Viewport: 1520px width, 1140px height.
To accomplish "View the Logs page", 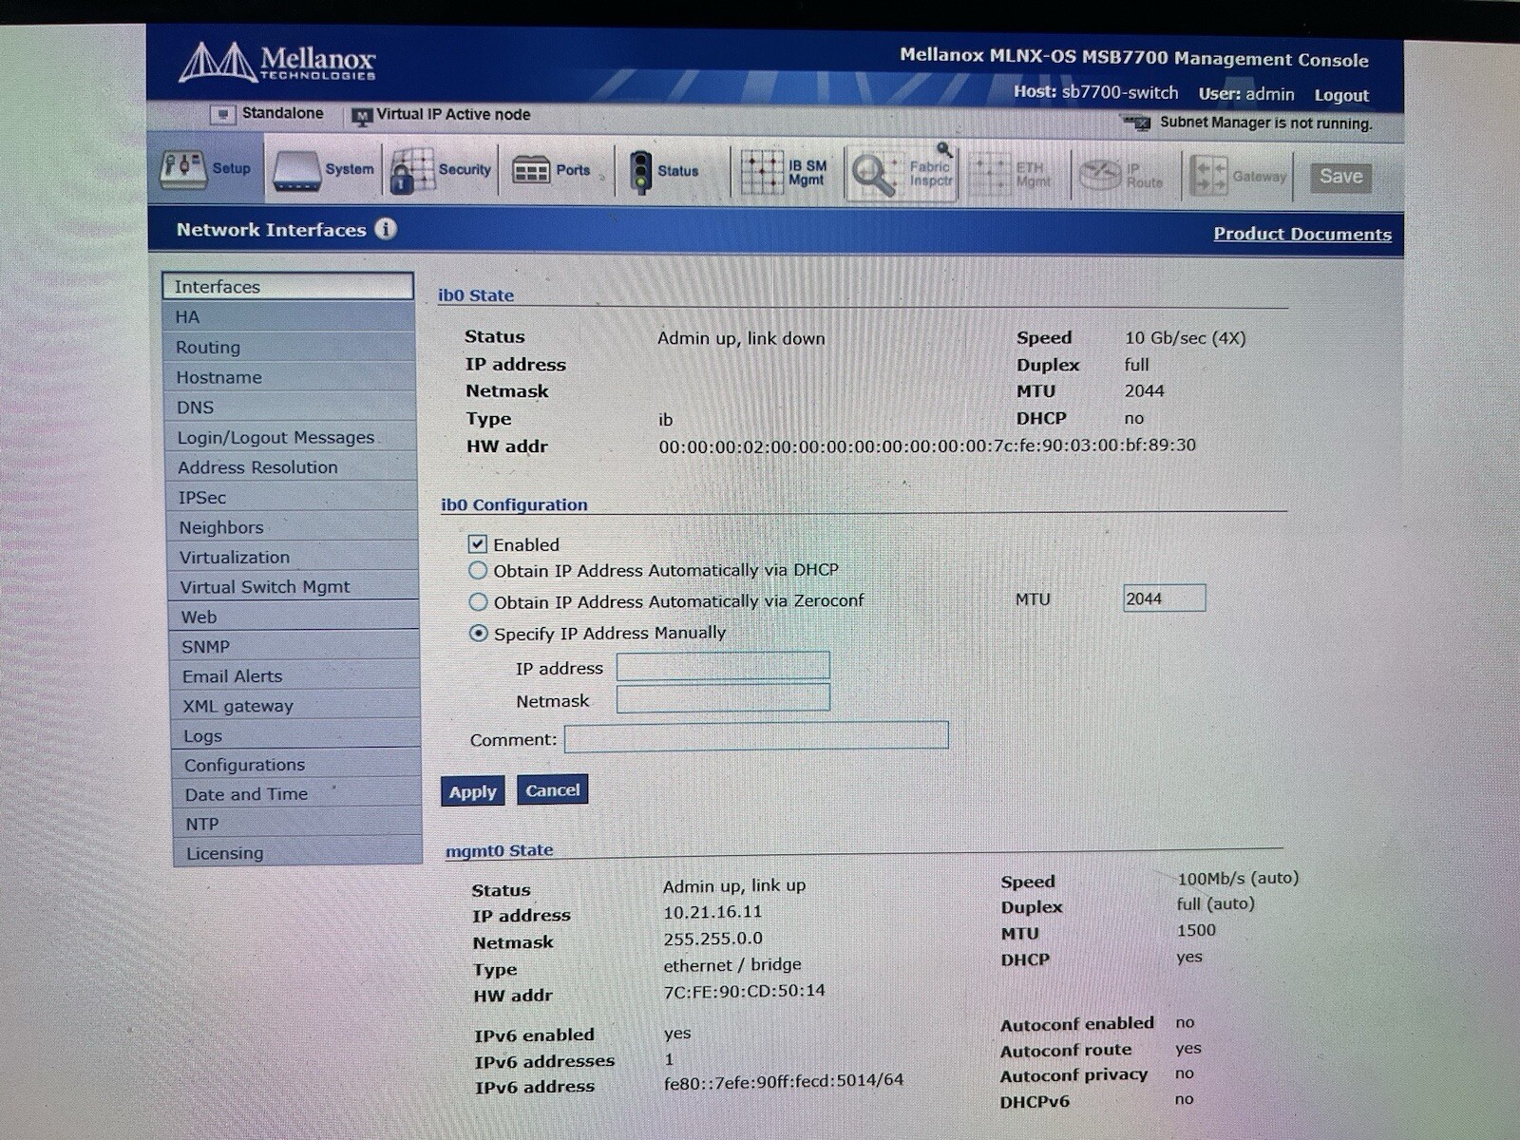I will 296,735.
